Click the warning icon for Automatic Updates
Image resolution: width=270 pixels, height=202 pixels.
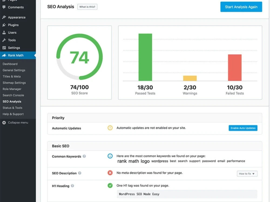(110, 128)
